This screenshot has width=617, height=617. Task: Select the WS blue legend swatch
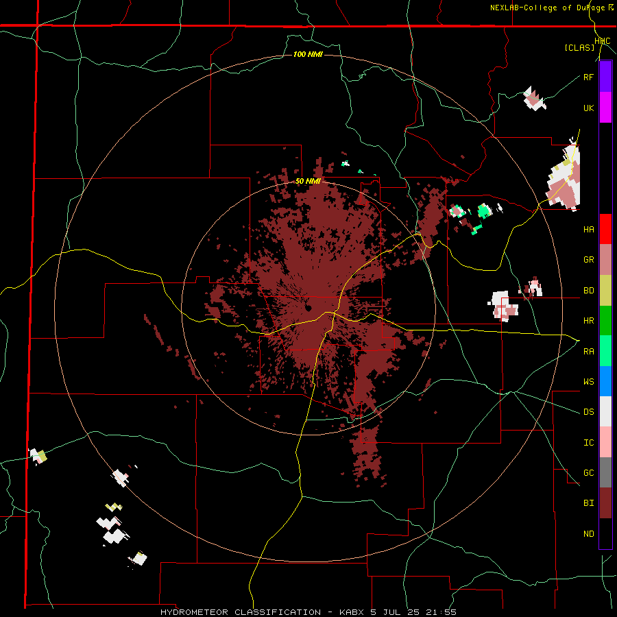point(605,381)
